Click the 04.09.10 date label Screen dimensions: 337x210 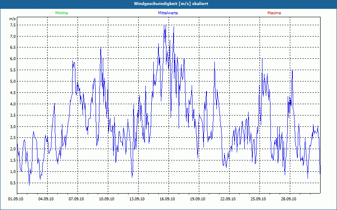click(x=46, y=199)
